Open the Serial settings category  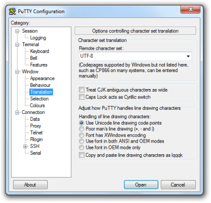click(x=36, y=153)
